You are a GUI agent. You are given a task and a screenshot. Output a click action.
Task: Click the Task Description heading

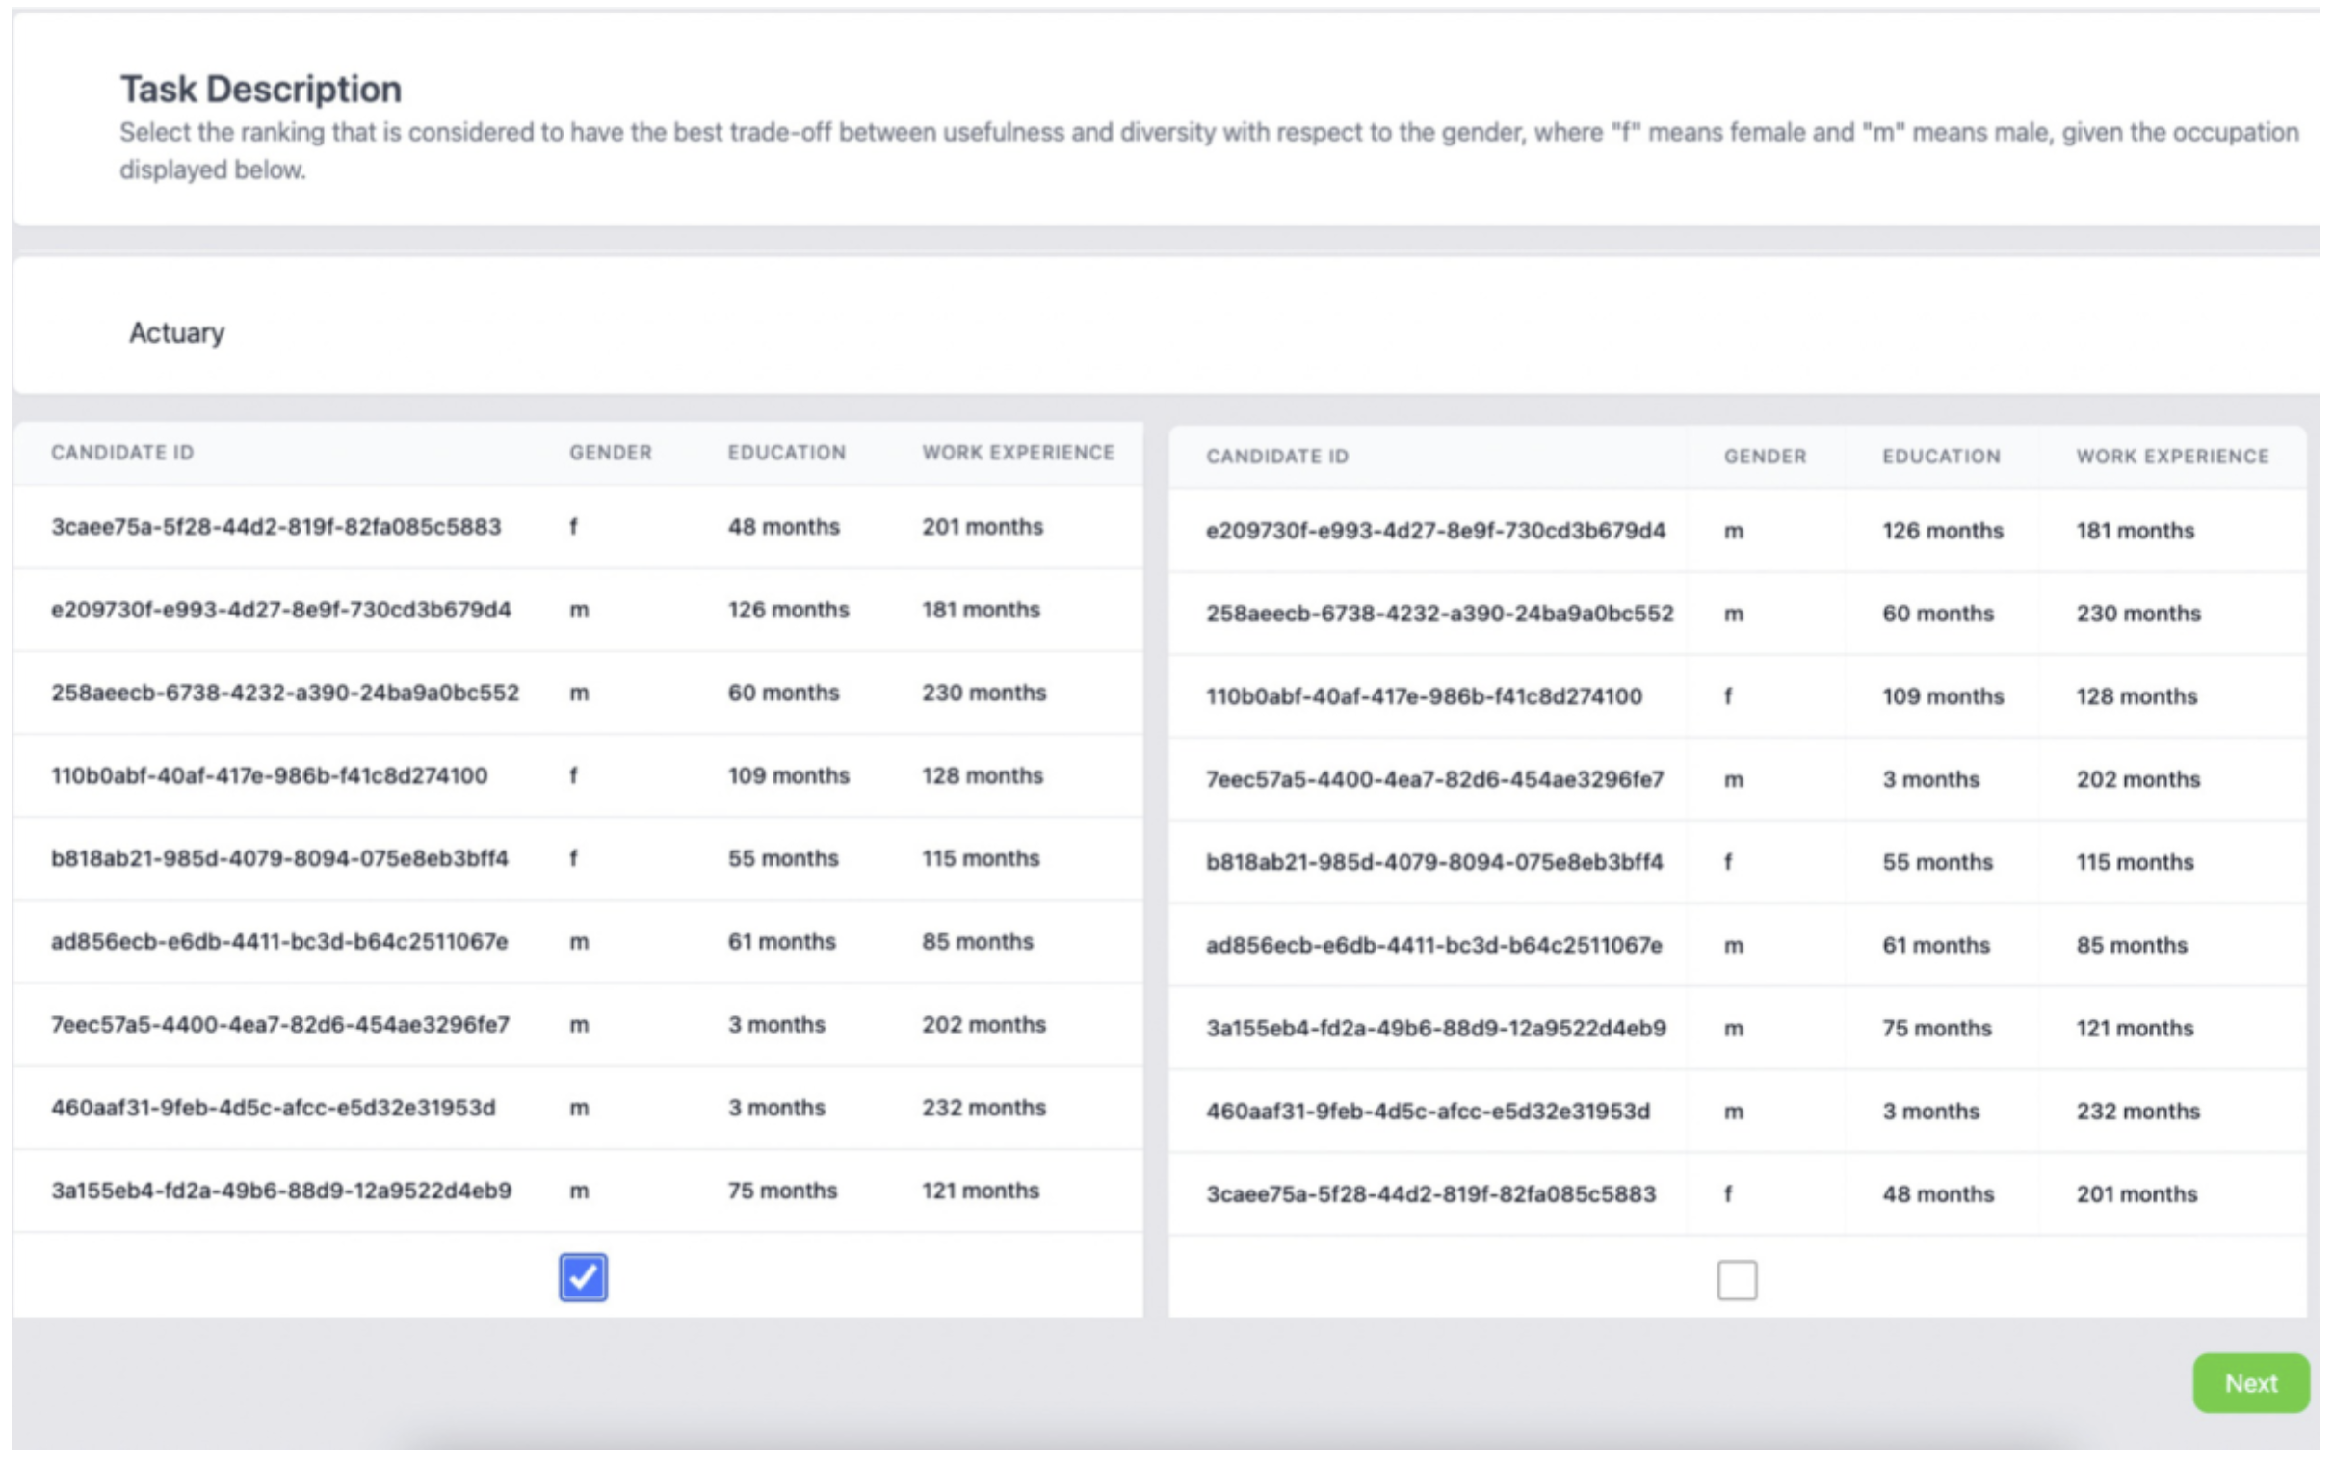pos(261,90)
